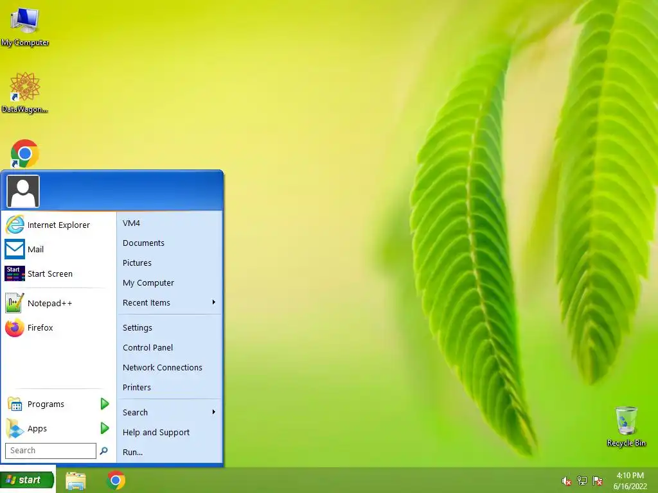This screenshot has width=658, height=493.
Task: Expand Recent Items submenu arrow
Action: (213, 302)
